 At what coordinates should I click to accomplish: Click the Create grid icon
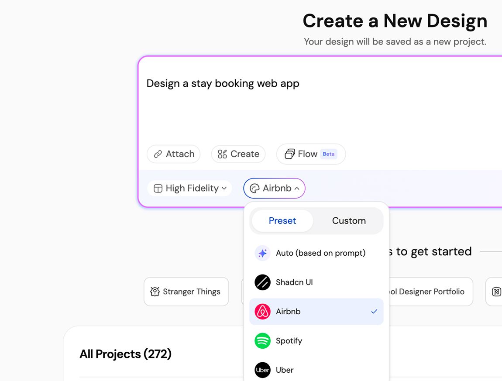(x=223, y=154)
